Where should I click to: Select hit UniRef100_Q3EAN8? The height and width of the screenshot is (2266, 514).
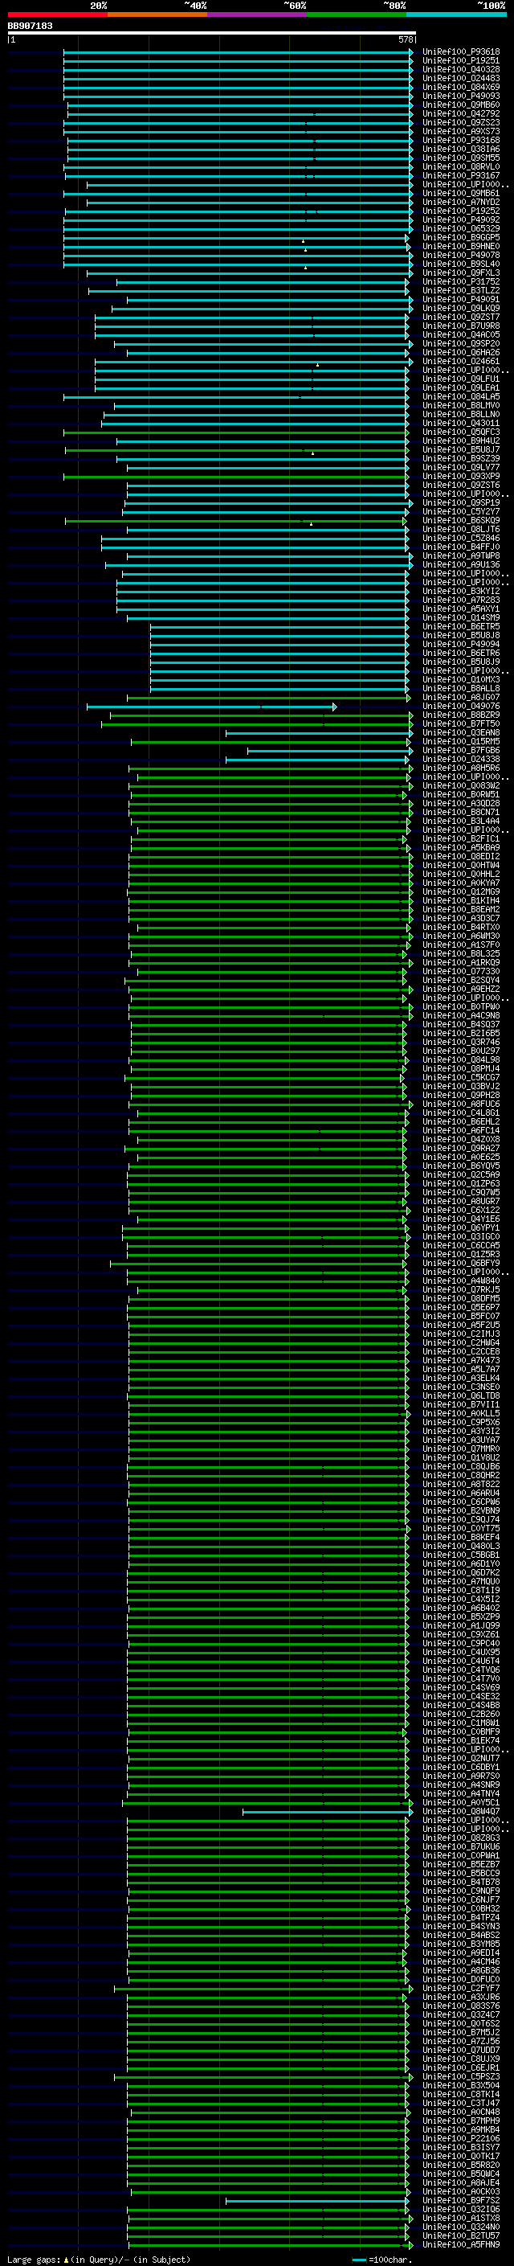tap(461, 733)
